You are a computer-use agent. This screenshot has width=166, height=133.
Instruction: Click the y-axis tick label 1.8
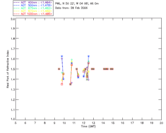[x=13, y=38]
